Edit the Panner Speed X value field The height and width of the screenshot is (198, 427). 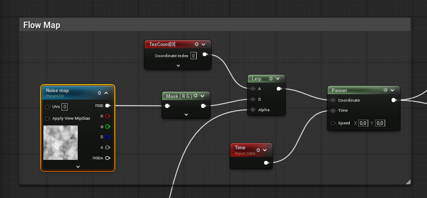tap(363, 123)
